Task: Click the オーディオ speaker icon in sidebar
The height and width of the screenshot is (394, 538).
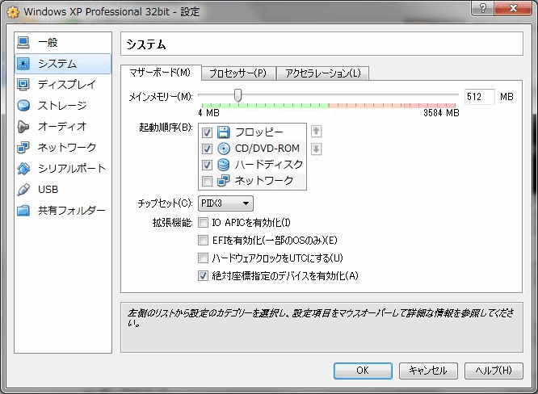Action: 23,127
